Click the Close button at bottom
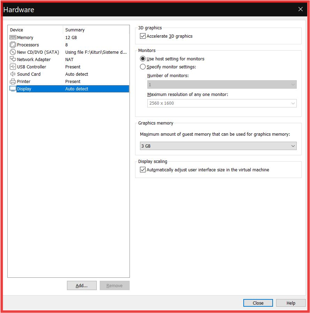The image size is (310, 313). click(258, 303)
